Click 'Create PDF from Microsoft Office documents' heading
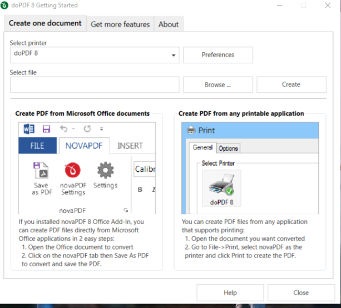Viewport: 341px width, 308px height. pos(82,113)
